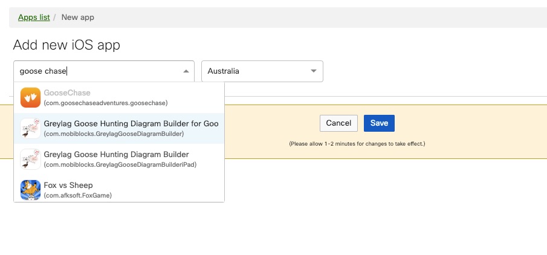Click the highlighted Greylag Goose Builder for Goo icon
This screenshot has height=255, width=547.
pyautogui.click(x=30, y=128)
